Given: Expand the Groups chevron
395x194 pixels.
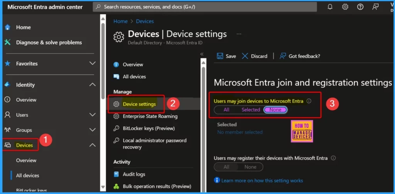Looking at the screenshot, I should click(93, 130).
